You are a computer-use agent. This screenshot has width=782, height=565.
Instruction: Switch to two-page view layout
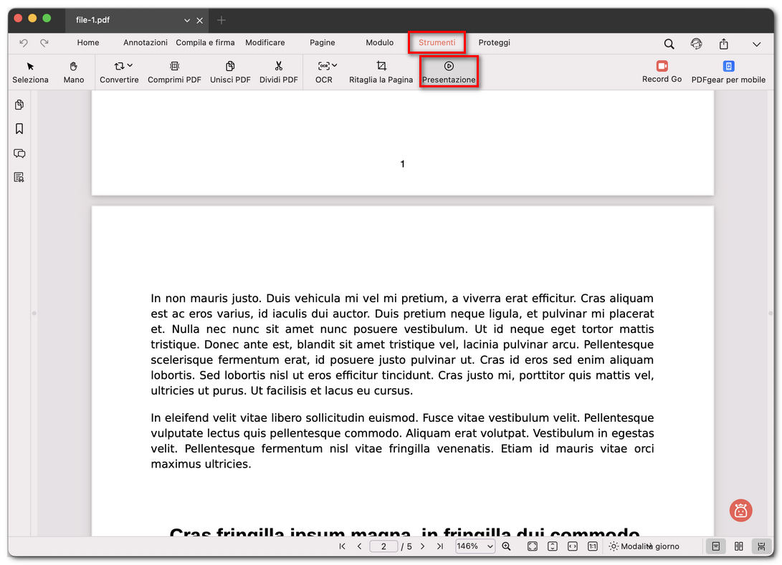click(x=738, y=546)
